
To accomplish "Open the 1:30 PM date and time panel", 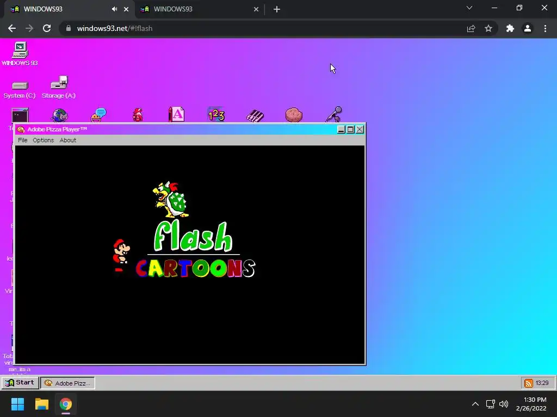I will 531,404.
